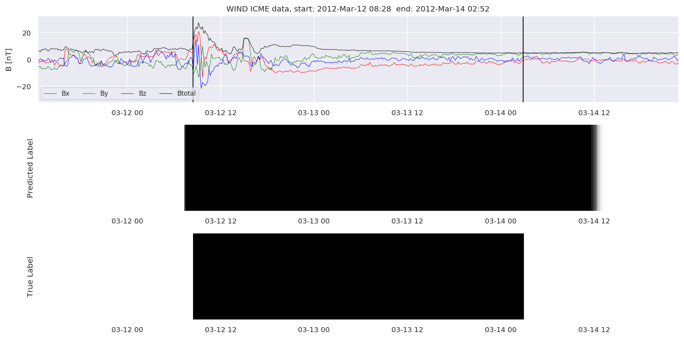
Task: Click "03-12 12" tick under the Predicted Label panel
Action: click(221, 221)
